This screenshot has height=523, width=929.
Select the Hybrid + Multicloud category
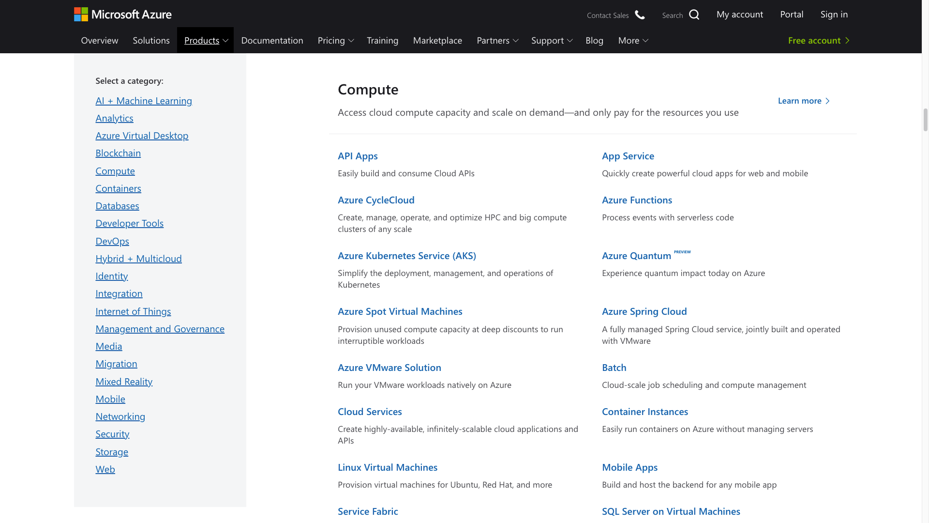(x=138, y=259)
